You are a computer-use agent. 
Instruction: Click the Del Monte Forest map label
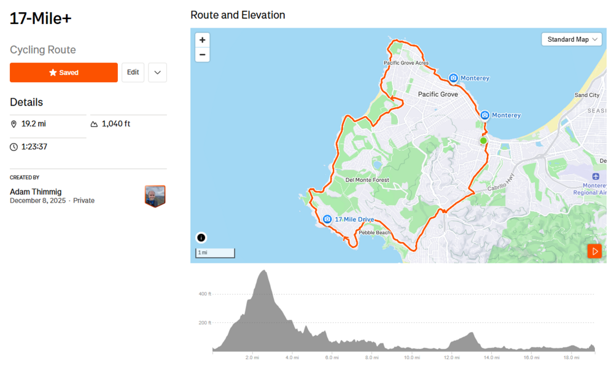point(368,180)
